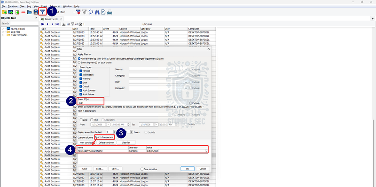Click the Load... button
Viewport: 376px width, 187px height.
click(x=100, y=169)
